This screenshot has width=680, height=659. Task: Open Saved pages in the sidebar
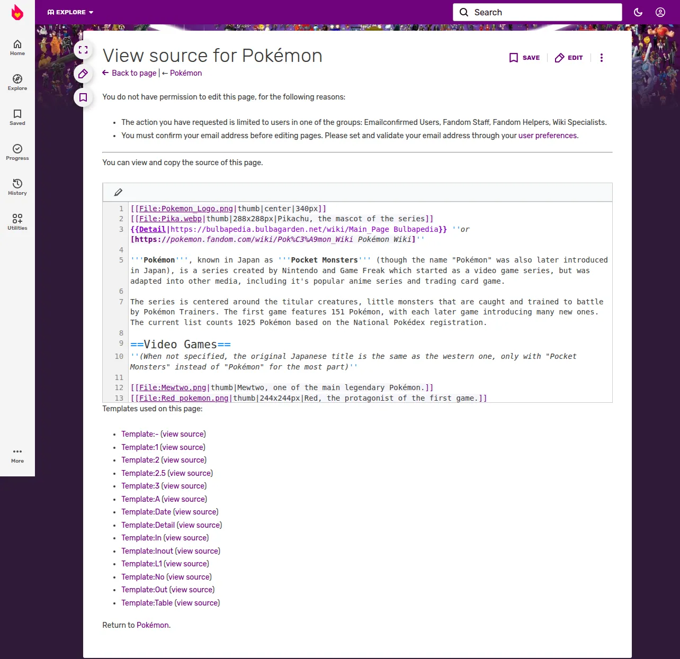click(x=17, y=118)
